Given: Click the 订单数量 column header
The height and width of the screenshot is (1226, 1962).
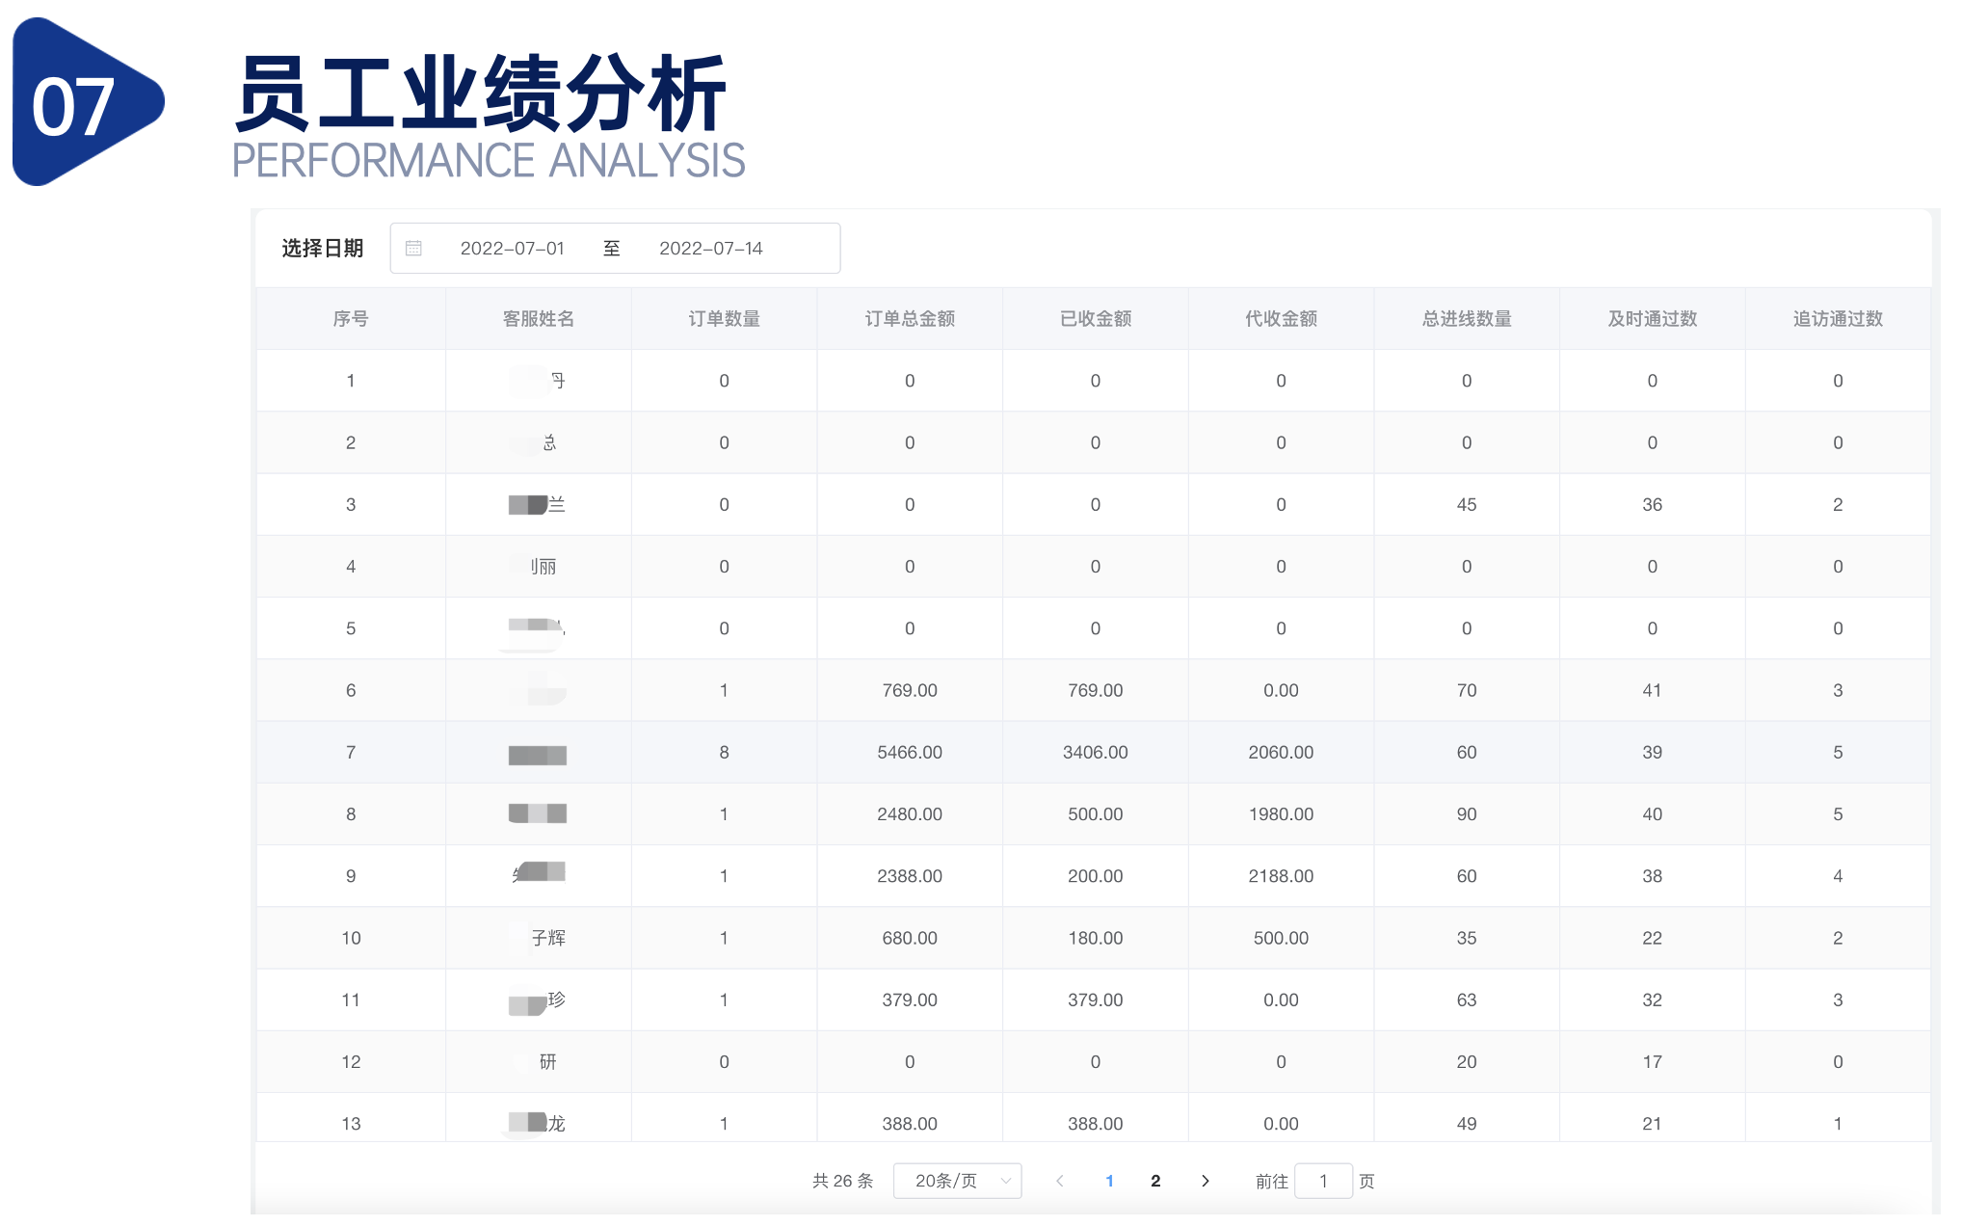Looking at the screenshot, I should (x=724, y=319).
